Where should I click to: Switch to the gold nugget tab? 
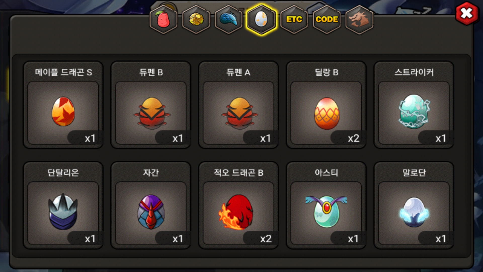click(196, 20)
